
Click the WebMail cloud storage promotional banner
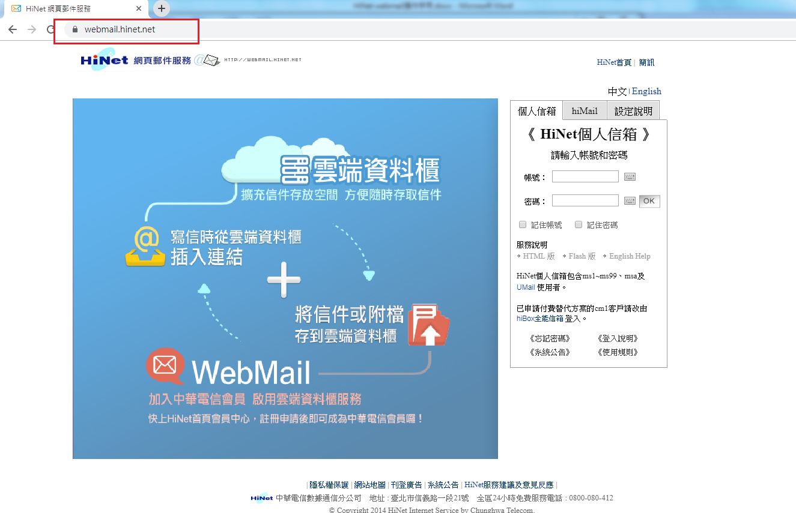(285, 278)
